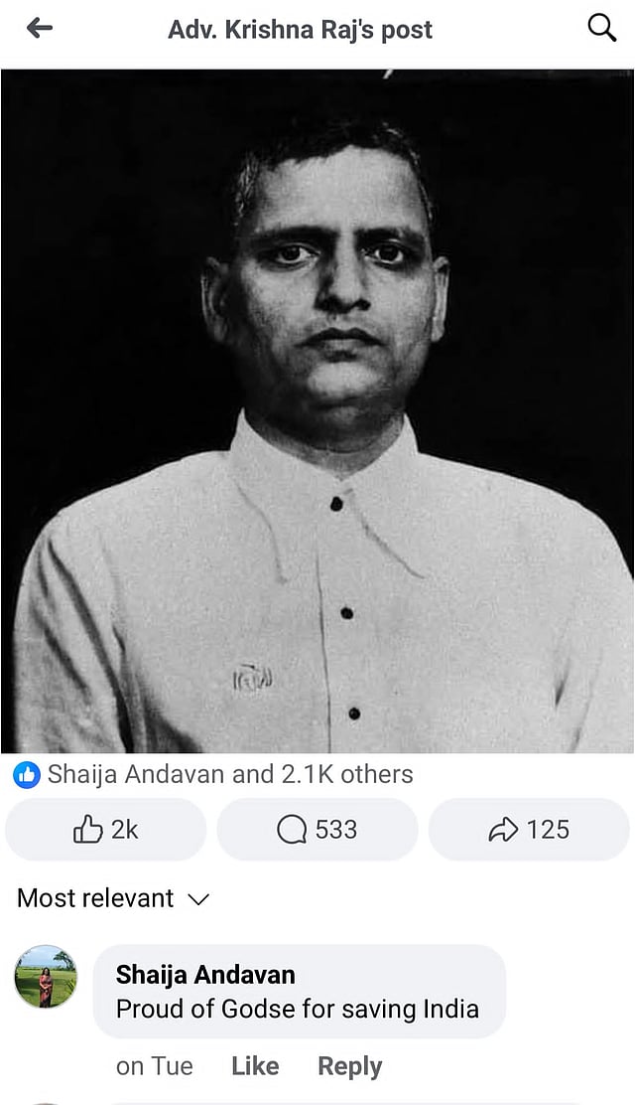View who reacted: Shaija Andavan and 2.1K others
The width and height of the screenshot is (635, 1105).
coord(230,774)
